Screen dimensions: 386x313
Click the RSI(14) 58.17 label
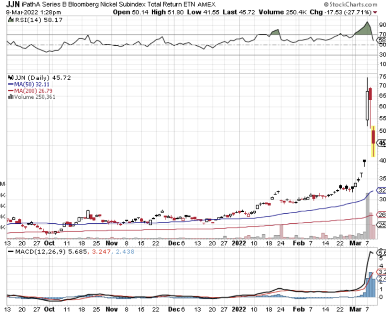coord(39,20)
